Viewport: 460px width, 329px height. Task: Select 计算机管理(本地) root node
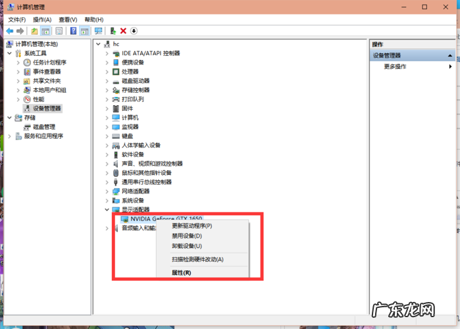pos(37,44)
